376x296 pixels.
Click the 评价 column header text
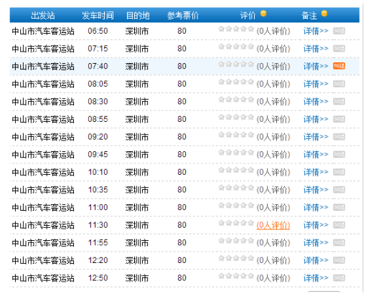(248, 16)
